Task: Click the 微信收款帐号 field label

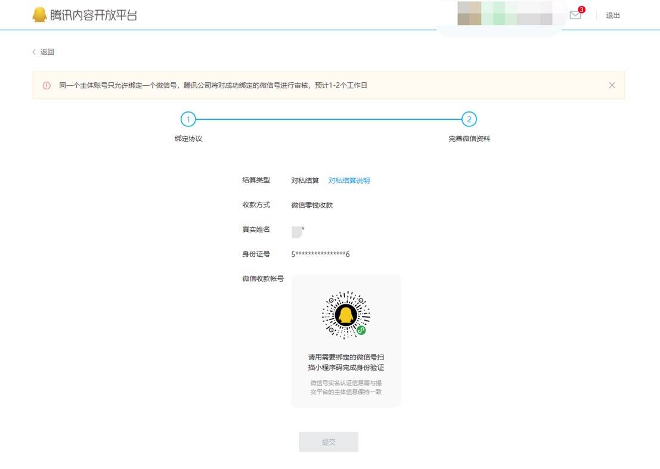Action: click(263, 278)
